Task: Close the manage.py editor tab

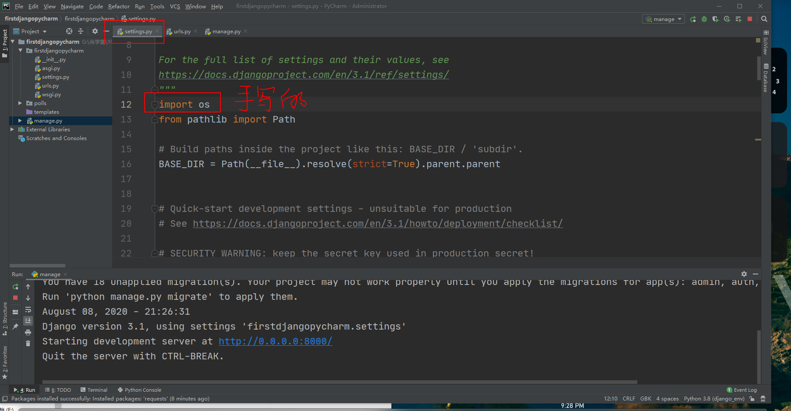Action: pyautogui.click(x=245, y=31)
